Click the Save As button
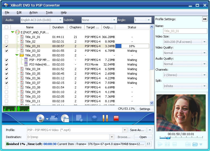 137,130
